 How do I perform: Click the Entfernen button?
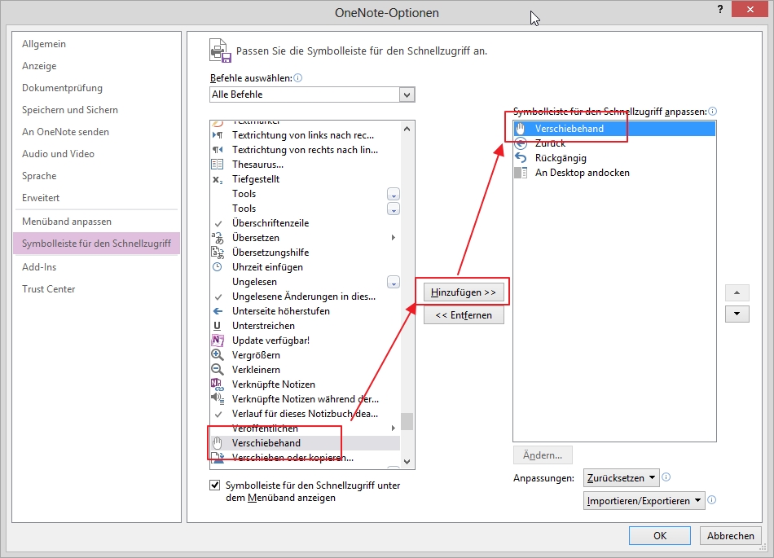point(463,314)
